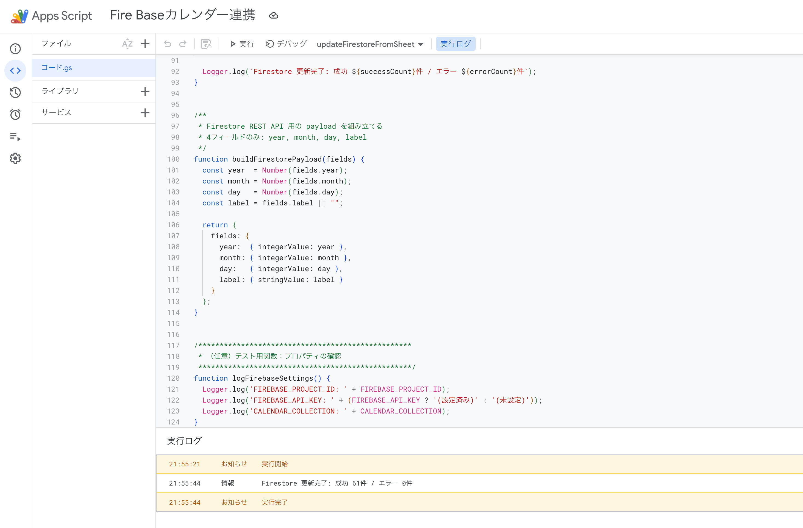Click the CALENDAR_COLLECTION Logger.log line

coord(326,411)
